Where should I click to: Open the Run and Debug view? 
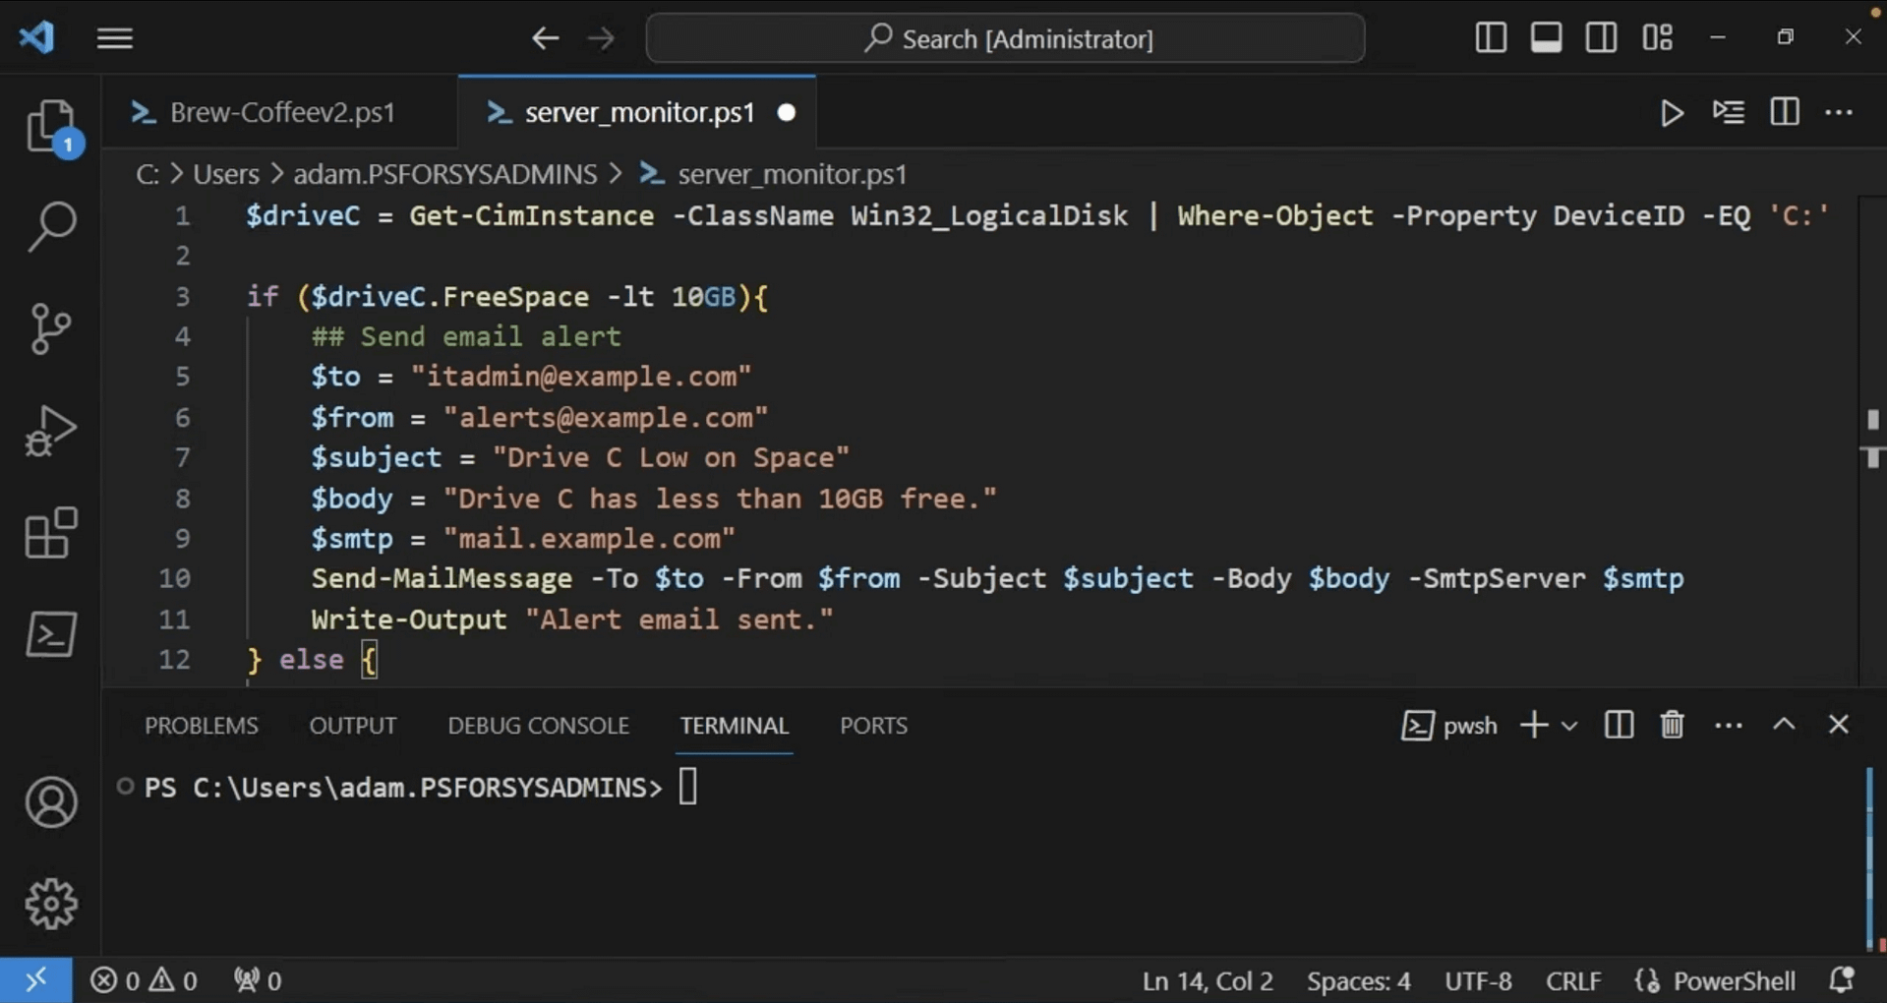pos(51,431)
